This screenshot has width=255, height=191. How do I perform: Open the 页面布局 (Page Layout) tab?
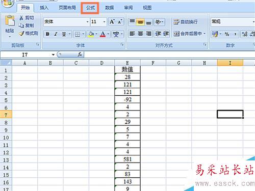coord(67,8)
